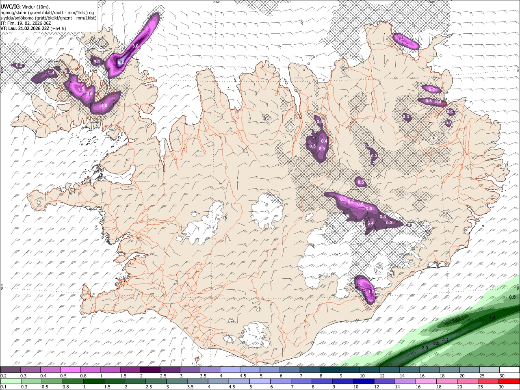The height and width of the screenshot is (390, 520).
Task: Click the 0.2 label in far west patch
Action: point(19,65)
